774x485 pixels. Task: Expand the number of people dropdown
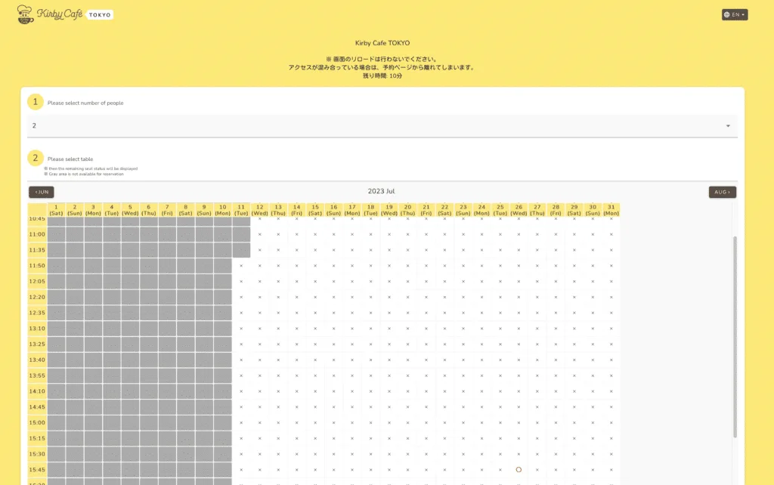[x=382, y=126]
